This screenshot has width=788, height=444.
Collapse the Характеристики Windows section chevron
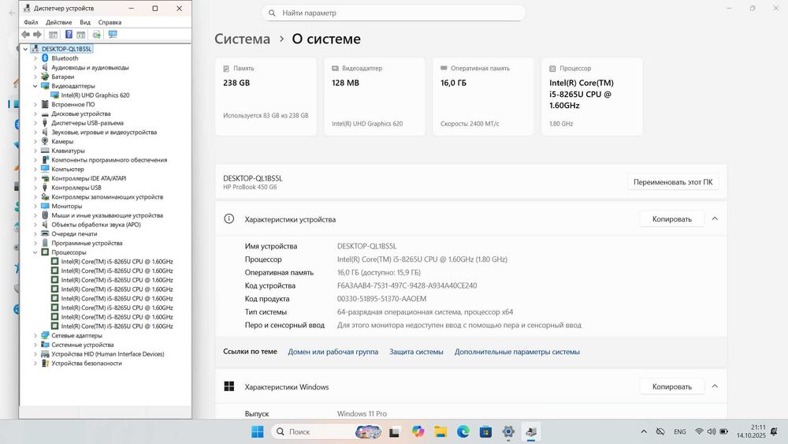coord(715,386)
